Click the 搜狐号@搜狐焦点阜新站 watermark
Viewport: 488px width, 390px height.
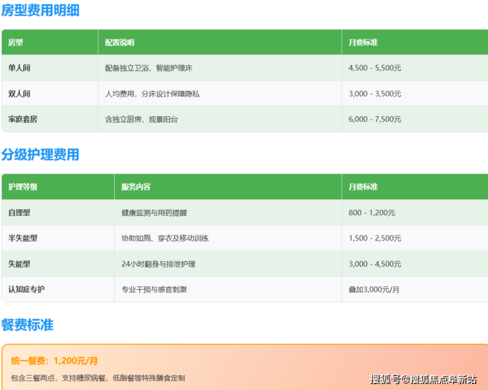tap(423, 379)
